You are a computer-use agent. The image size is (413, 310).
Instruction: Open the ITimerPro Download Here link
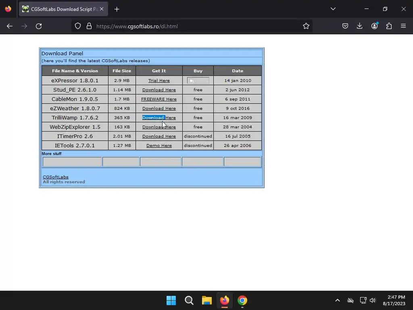click(159, 136)
